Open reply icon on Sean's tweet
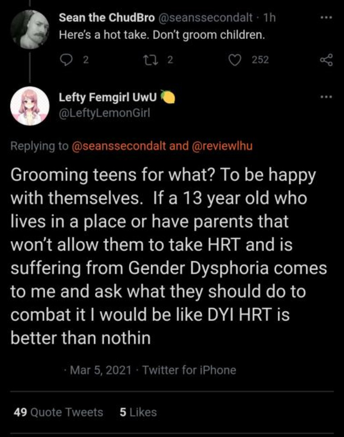Screen dimensions: 344x437 pyautogui.click(x=66, y=60)
